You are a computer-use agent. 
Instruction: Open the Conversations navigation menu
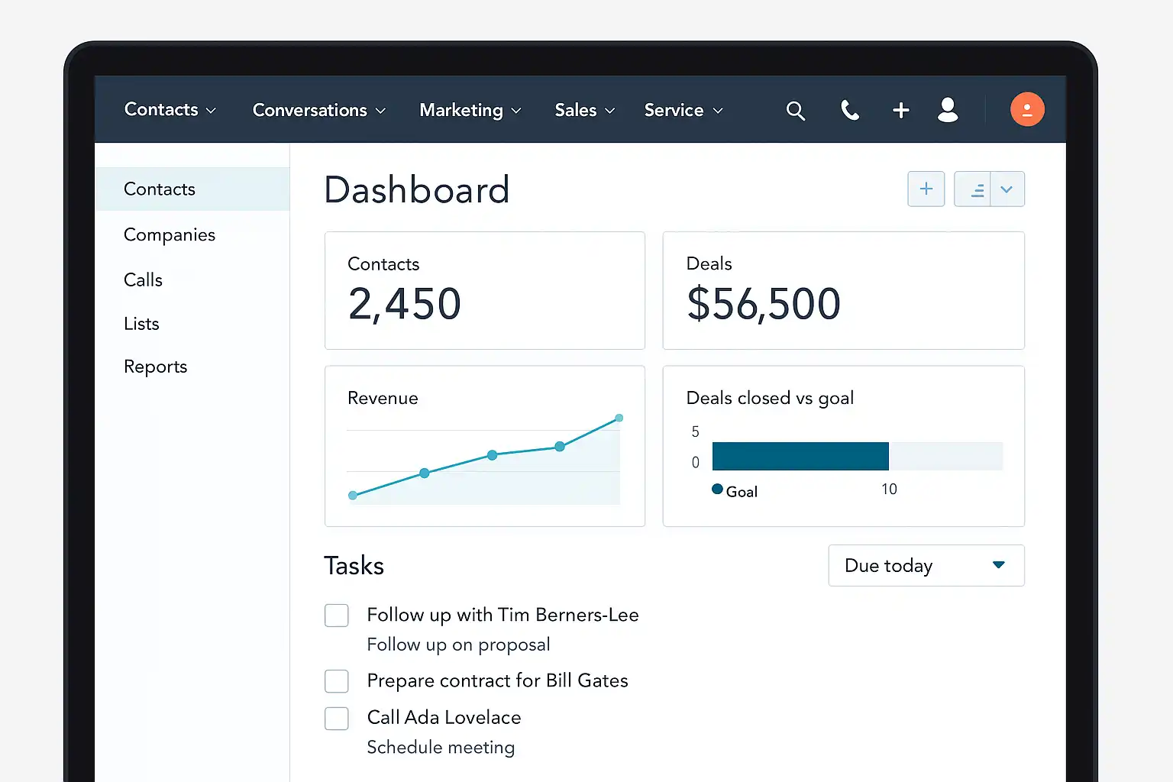pyautogui.click(x=318, y=111)
